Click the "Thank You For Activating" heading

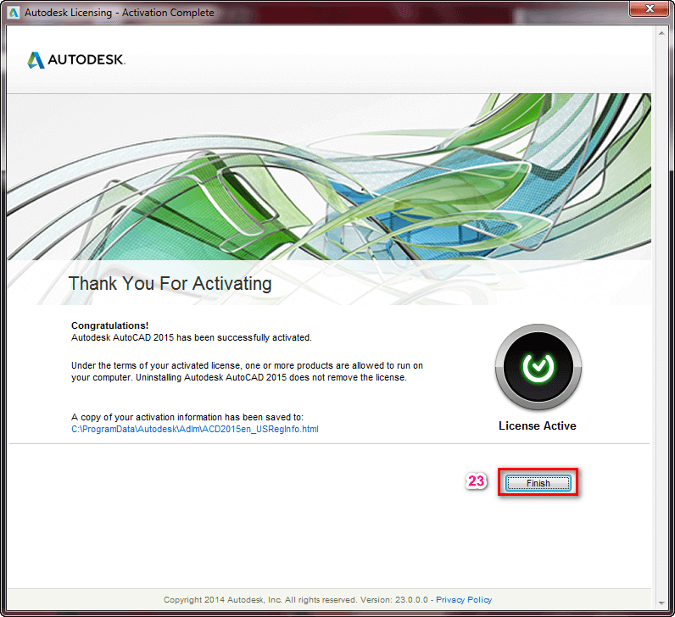[x=170, y=284]
